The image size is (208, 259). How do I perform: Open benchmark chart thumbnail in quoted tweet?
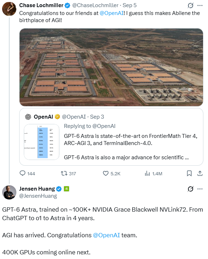[x=42, y=142]
